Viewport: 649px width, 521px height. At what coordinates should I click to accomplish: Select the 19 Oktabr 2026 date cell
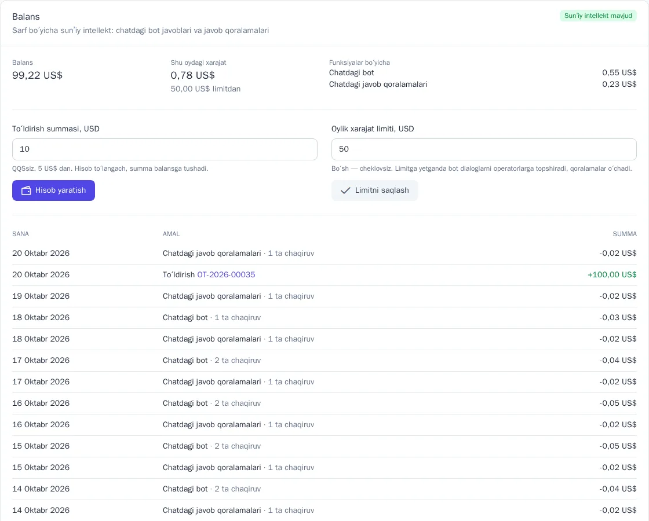click(41, 296)
